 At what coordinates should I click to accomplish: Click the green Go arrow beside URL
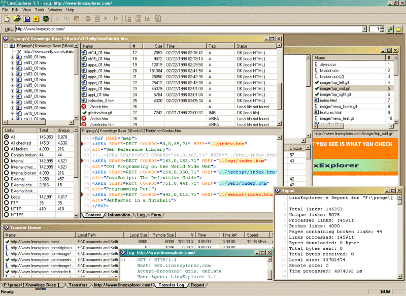coord(390,29)
